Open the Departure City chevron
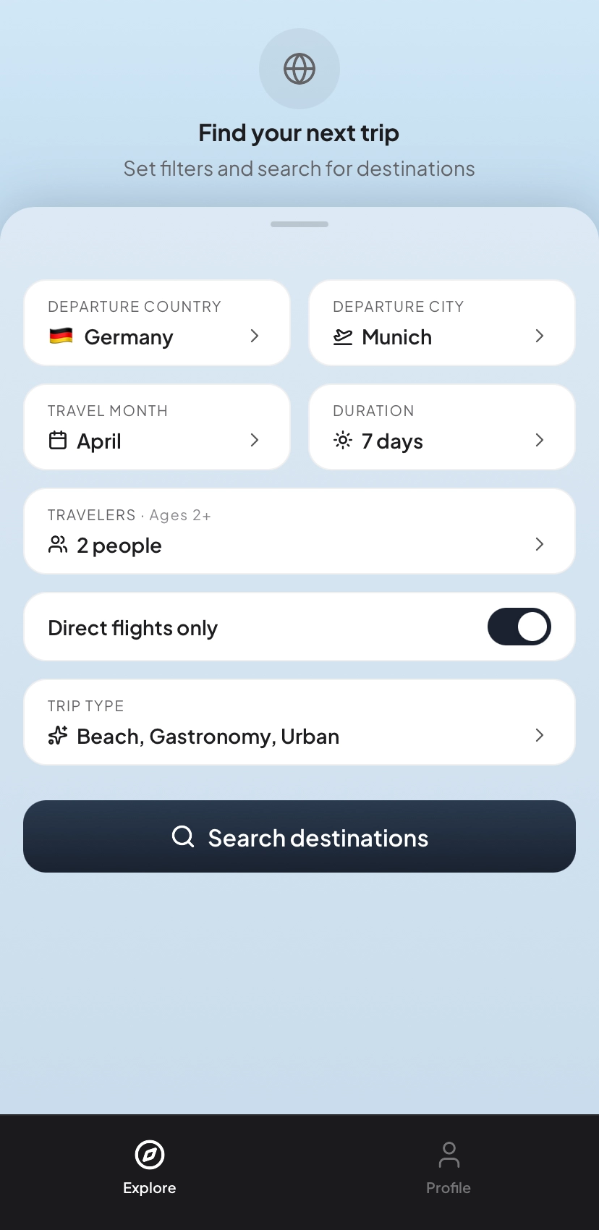Image resolution: width=599 pixels, height=1230 pixels. click(x=540, y=336)
